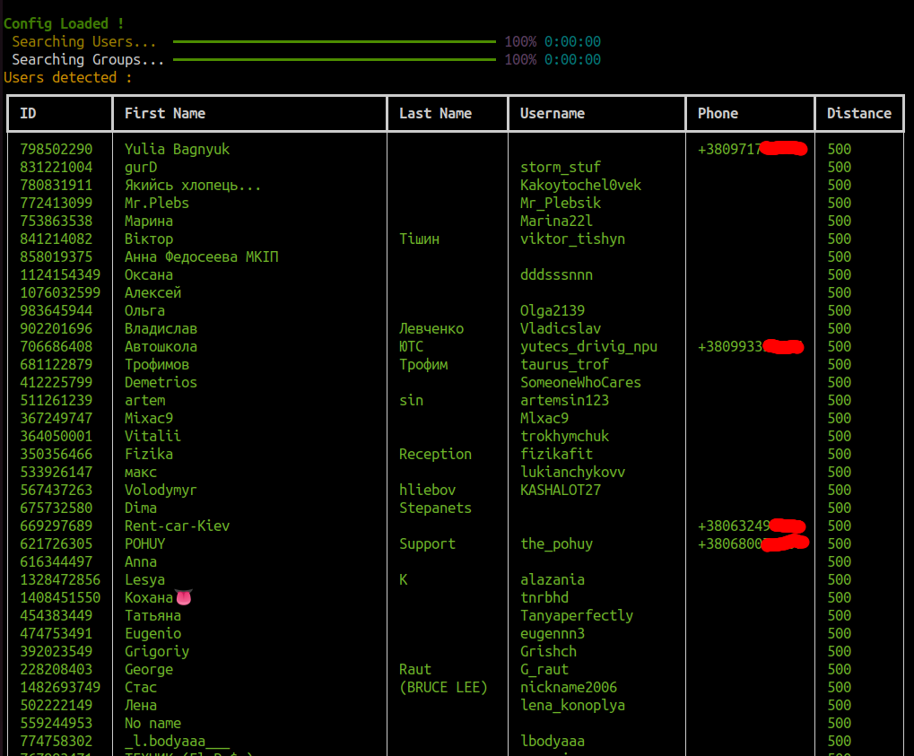
Task: Select username alazania
Action: point(552,580)
